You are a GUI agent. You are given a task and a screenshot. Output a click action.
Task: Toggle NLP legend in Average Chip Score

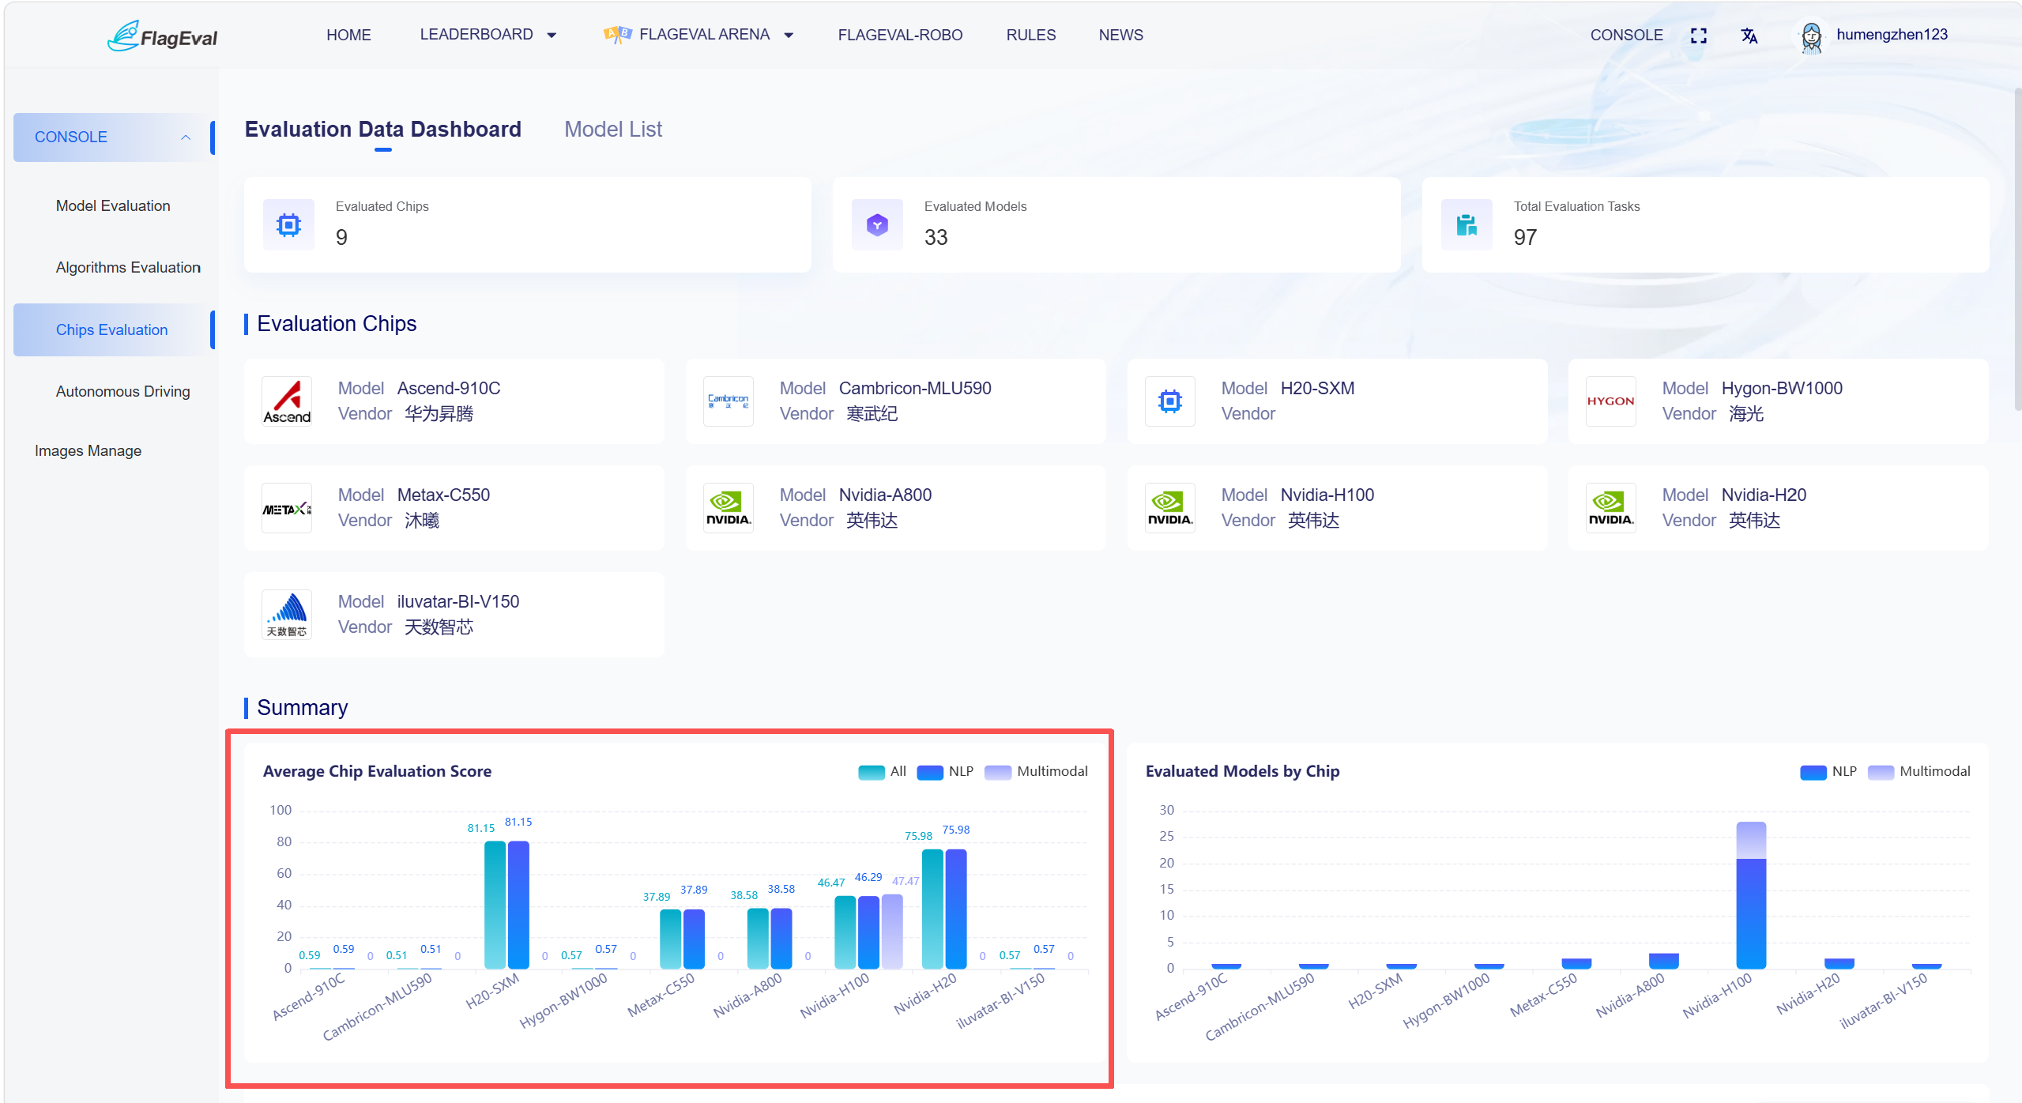coord(945,771)
